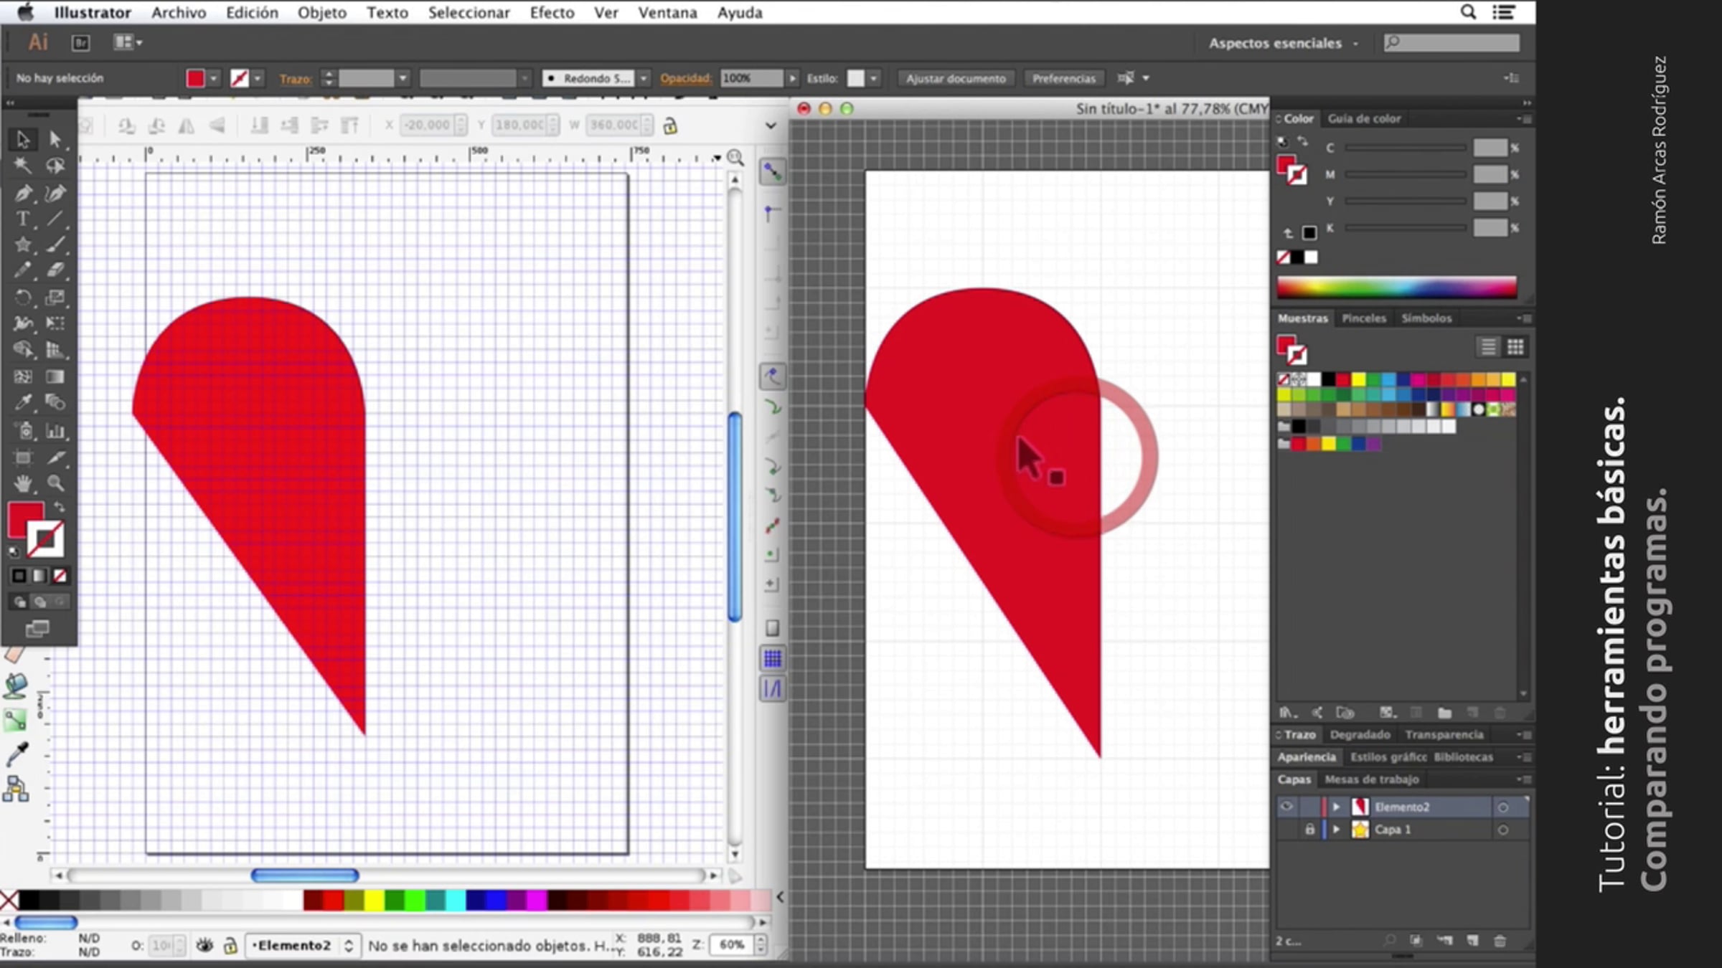Switch to the Pinceles tab
This screenshot has height=968, width=1722.
pos(1363,318)
